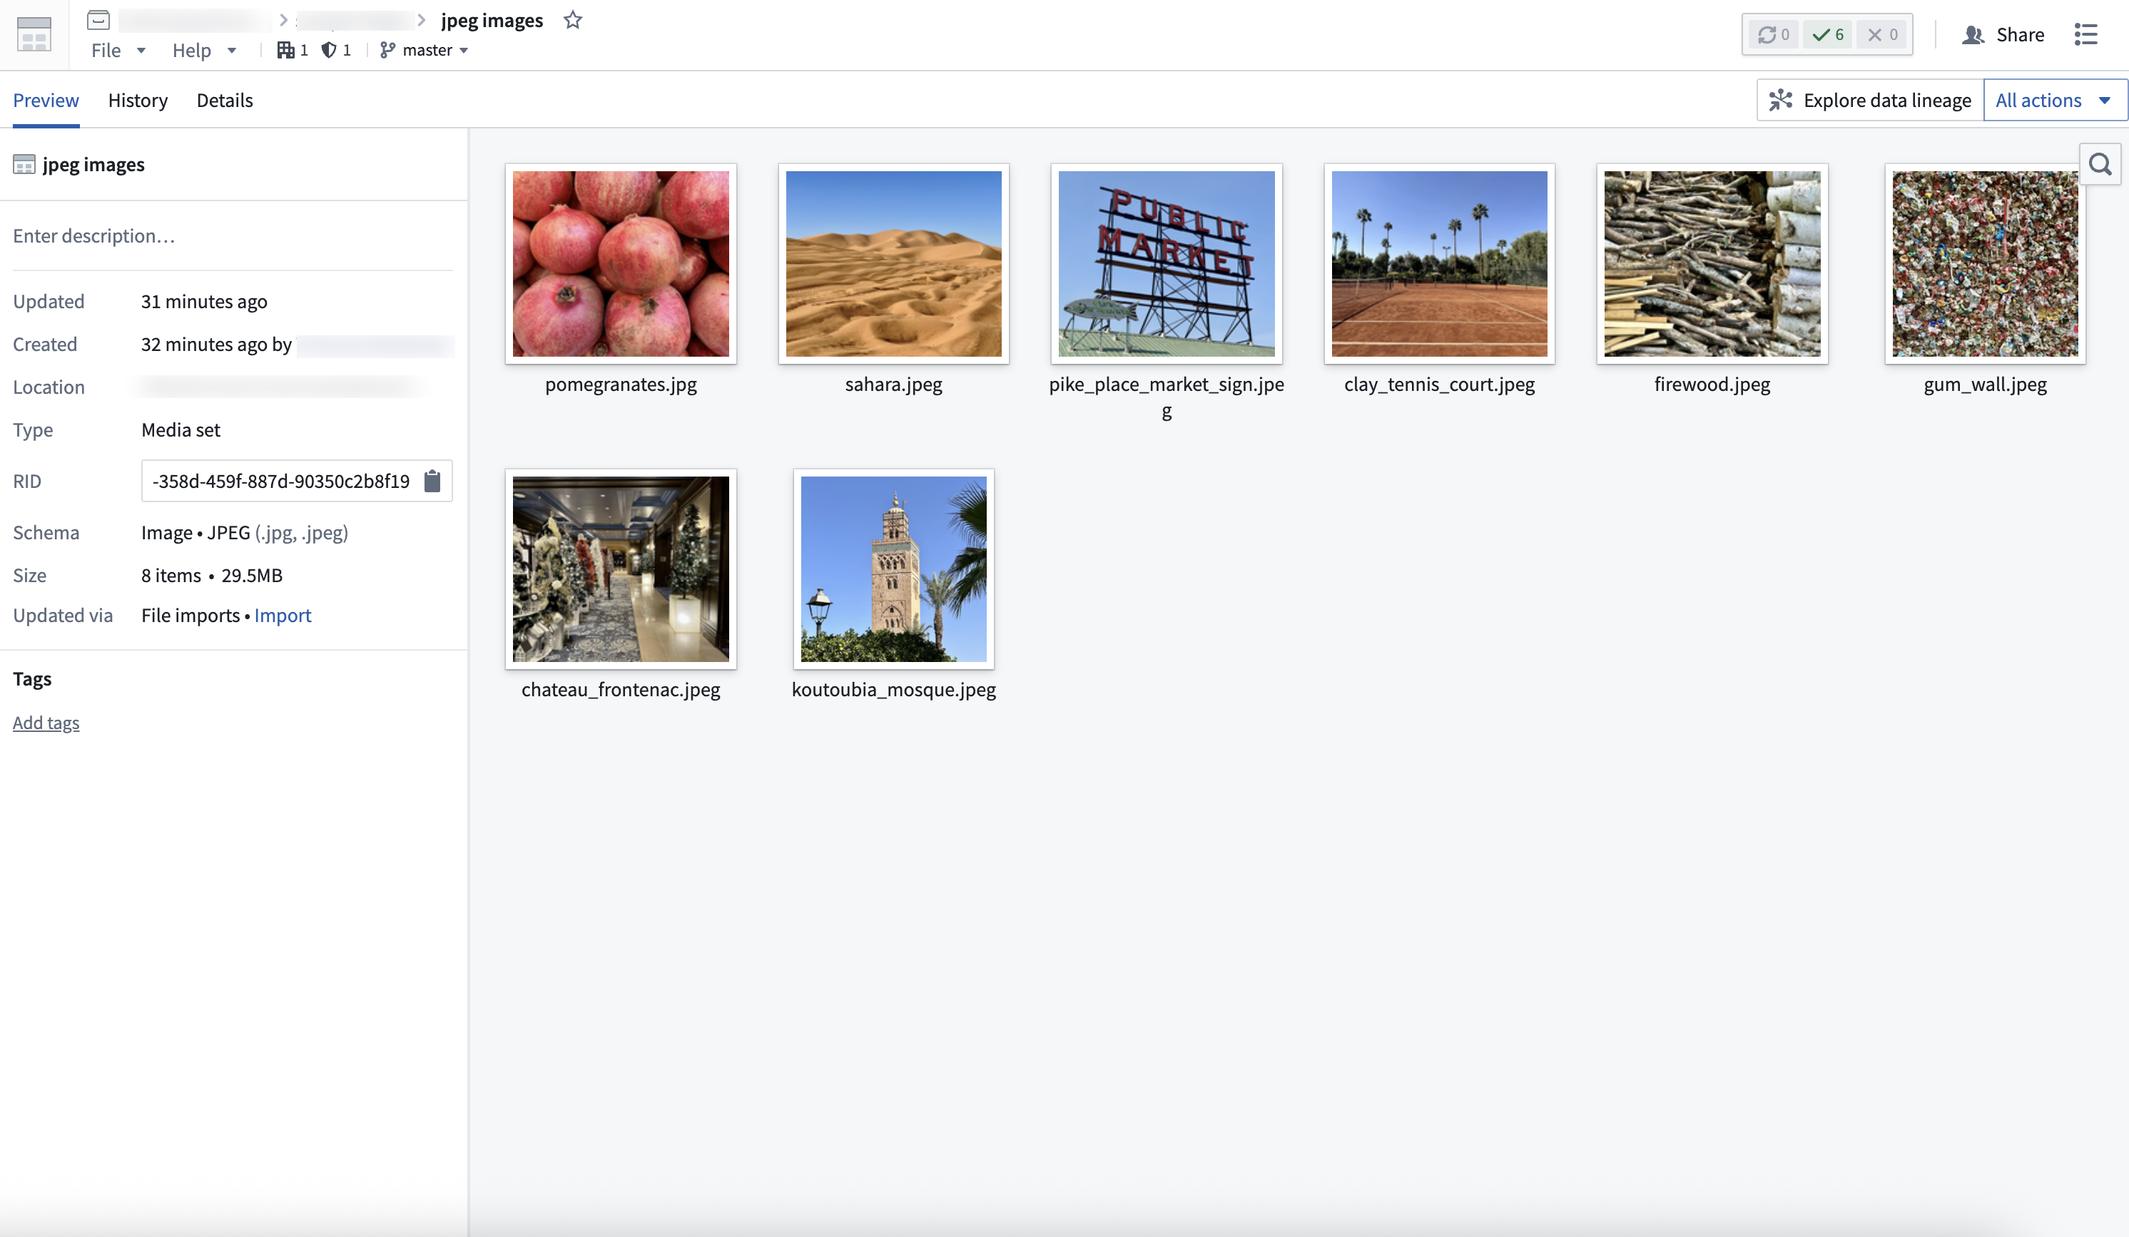View the six passing checks

pyautogui.click(x=1827, y=35)
